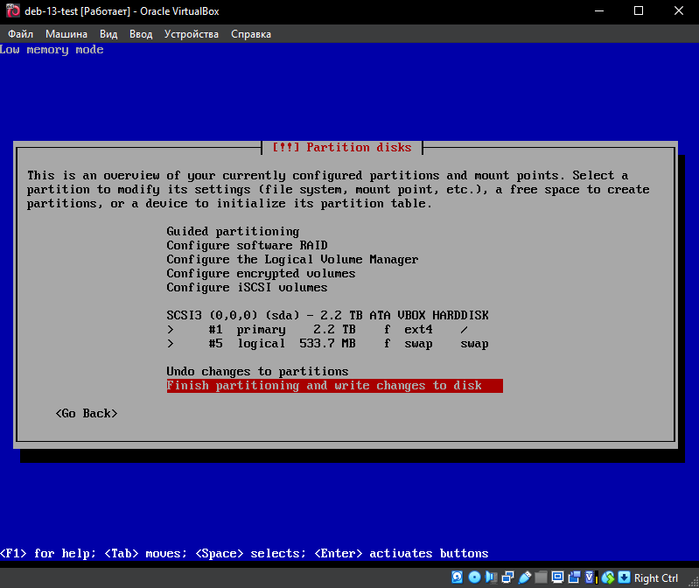
Task: Open the USB devices status icon
Action: pos(525,577)
